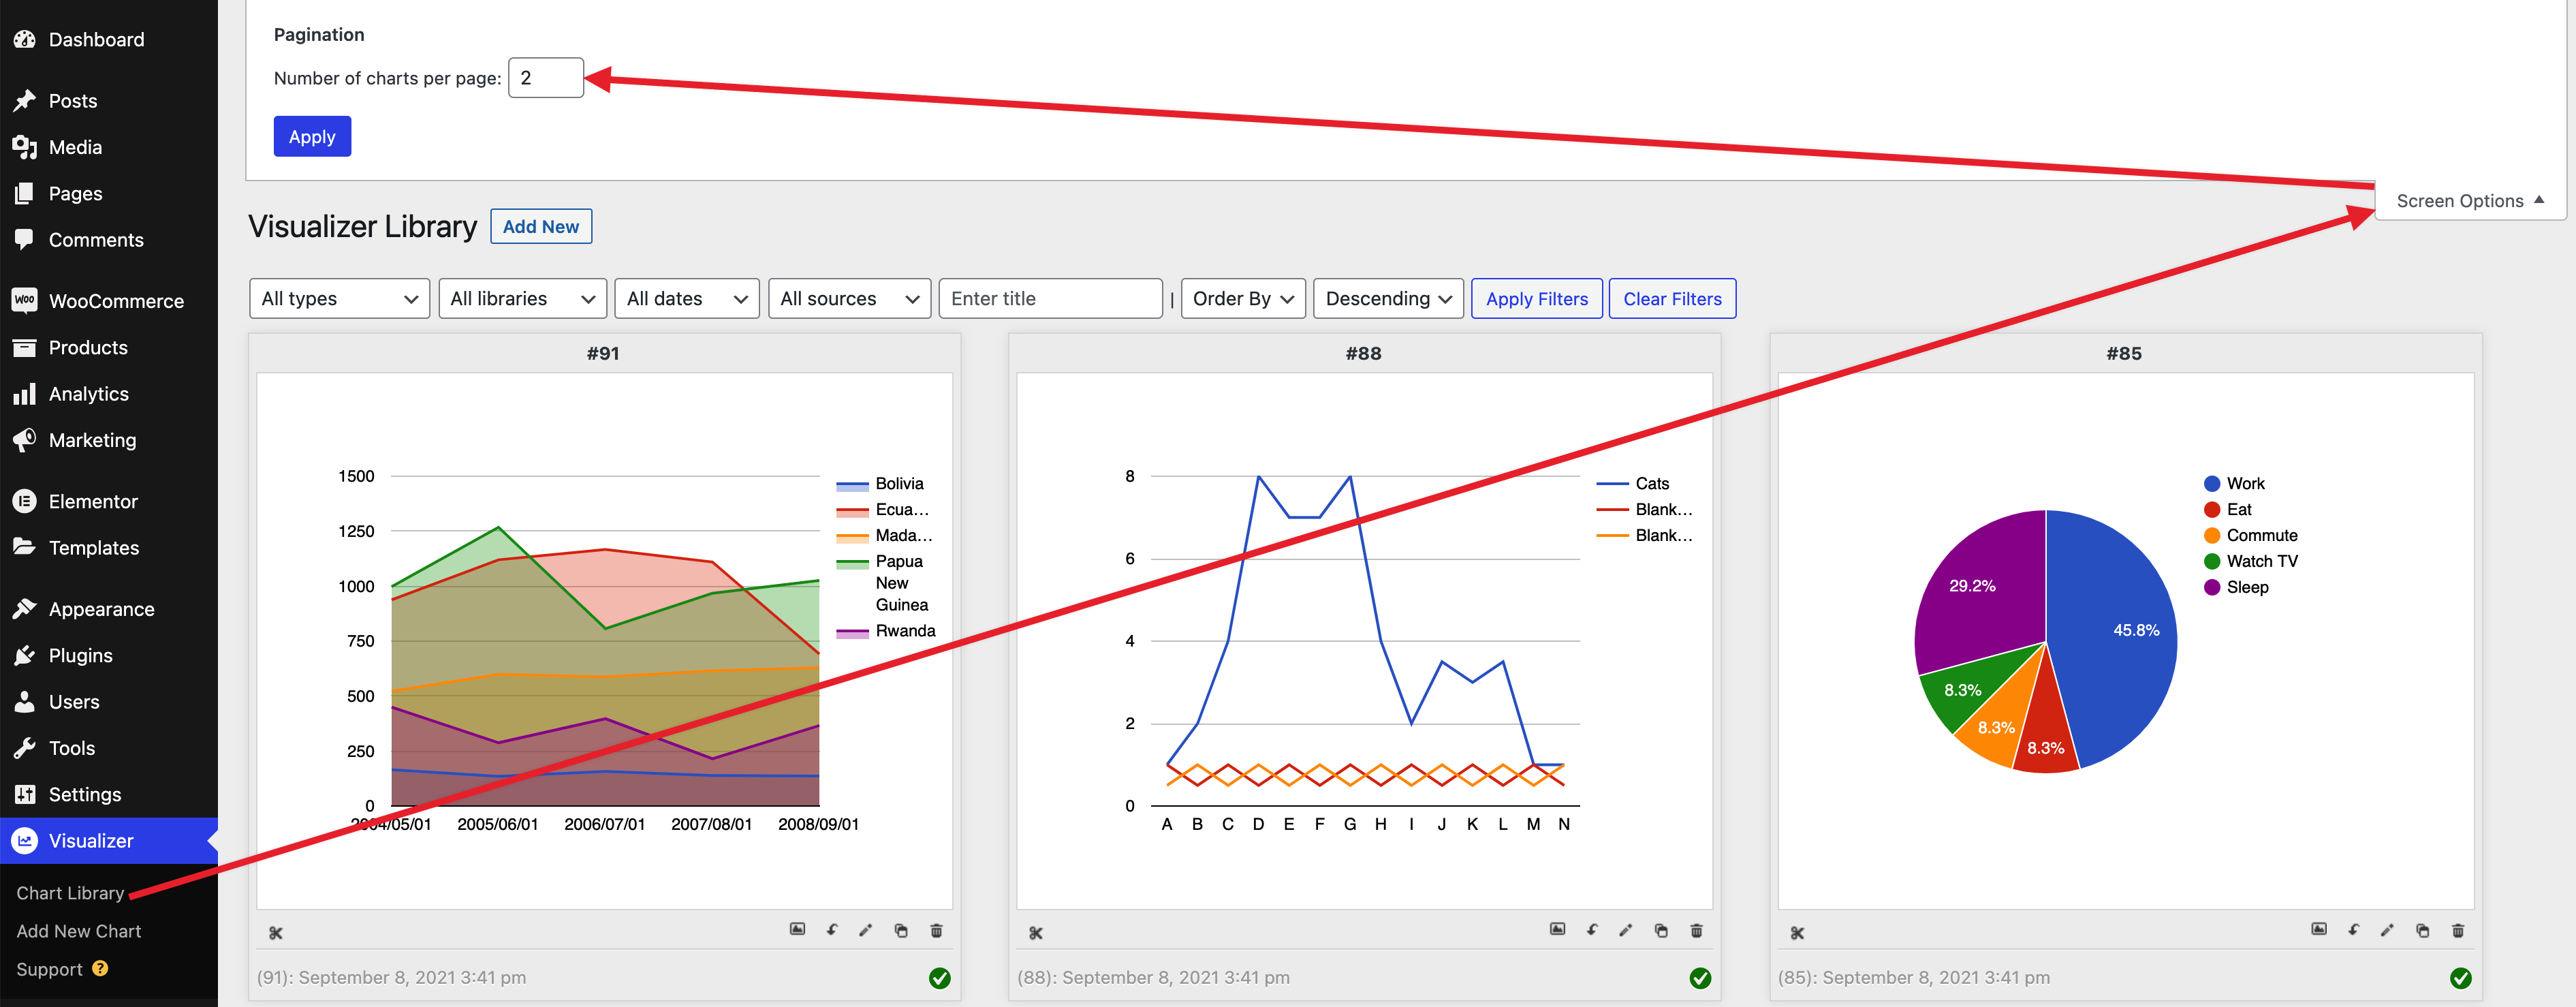Click the Apply pagination button
Image resolution: width=2576 pixels, height=1007 pixels.
[312, 136]
